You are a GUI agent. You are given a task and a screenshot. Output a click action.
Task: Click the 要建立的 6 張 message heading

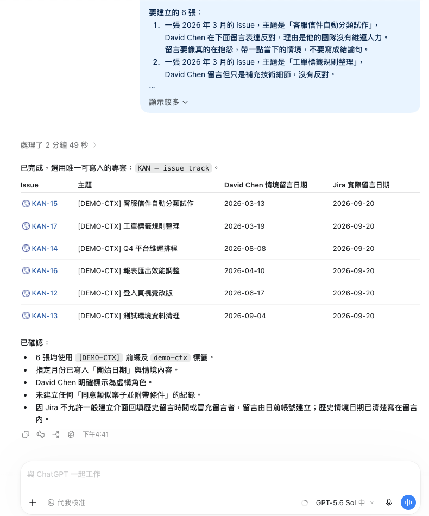point(175,12)
